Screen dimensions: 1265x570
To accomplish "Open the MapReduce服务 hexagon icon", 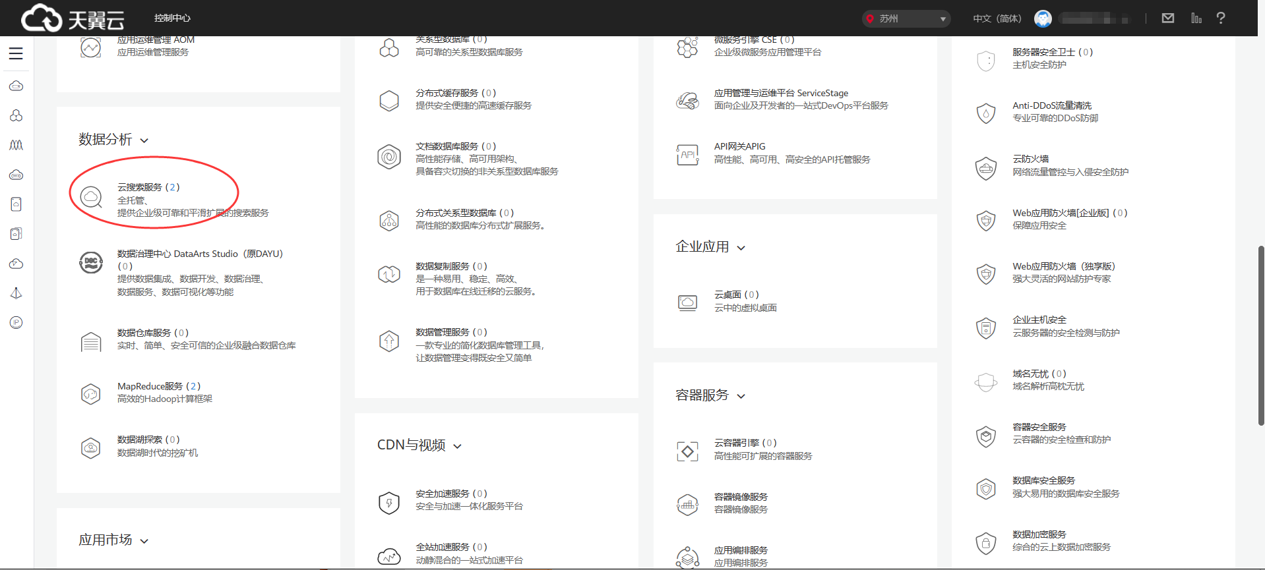I will coord(91,394).
